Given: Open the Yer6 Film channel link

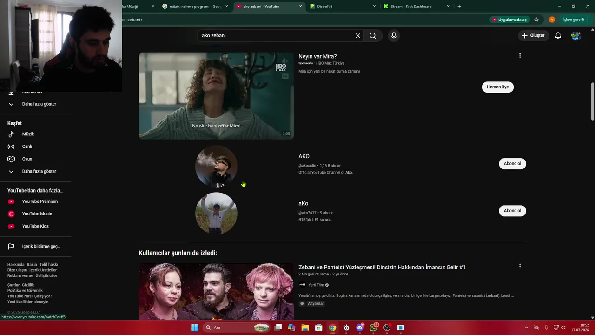Looking at the screenshot, I should pyautogui.click(x=316, y=285).
